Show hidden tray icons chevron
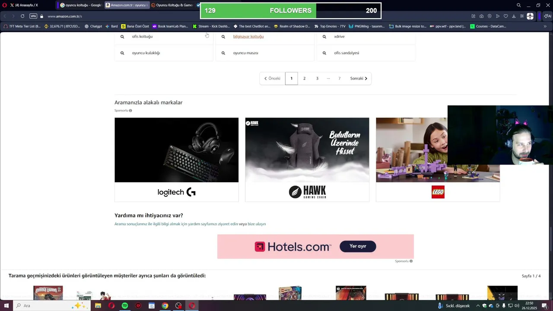 478,306
